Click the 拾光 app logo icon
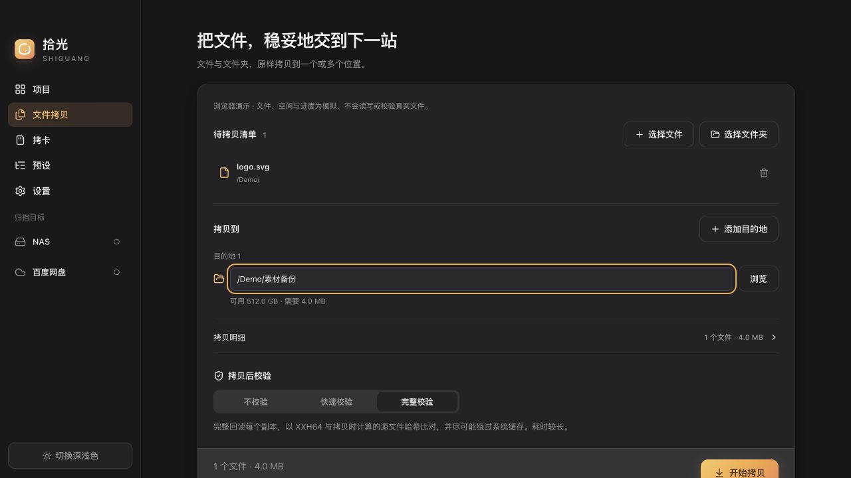Image resolution: width=851 pixels, height=478 pixels. (25, 48)
